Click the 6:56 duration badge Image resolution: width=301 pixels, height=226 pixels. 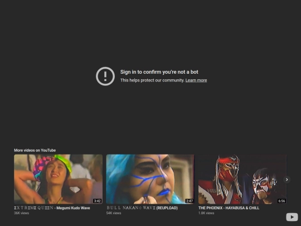[x=281, y=201]
